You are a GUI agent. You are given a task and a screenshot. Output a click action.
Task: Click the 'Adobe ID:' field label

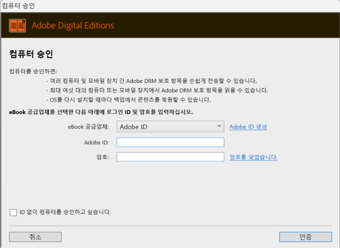[x=96, y=143]
